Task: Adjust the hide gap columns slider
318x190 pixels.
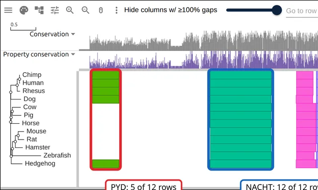Action: coord(254,10)
